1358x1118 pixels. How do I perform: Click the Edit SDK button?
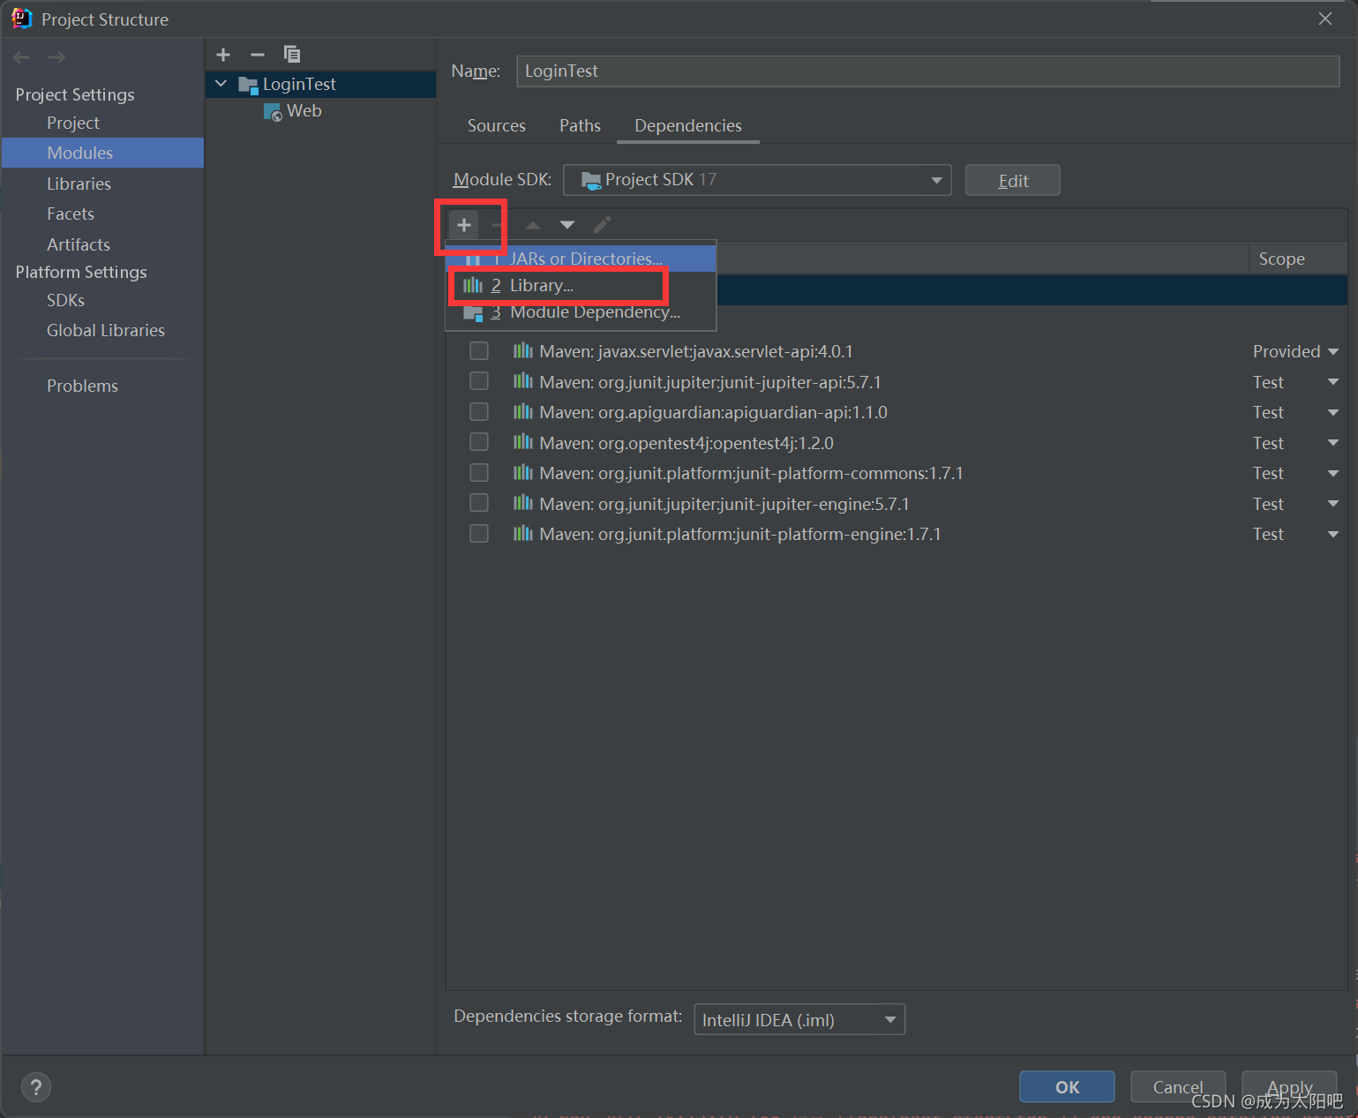(x=1013, y=181)
